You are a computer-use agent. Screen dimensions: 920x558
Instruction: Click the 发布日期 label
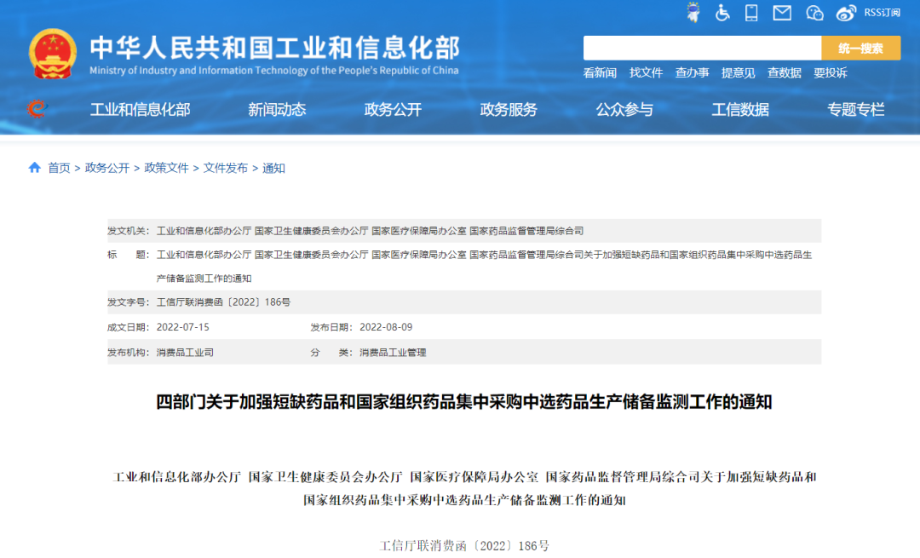(331, 327)
